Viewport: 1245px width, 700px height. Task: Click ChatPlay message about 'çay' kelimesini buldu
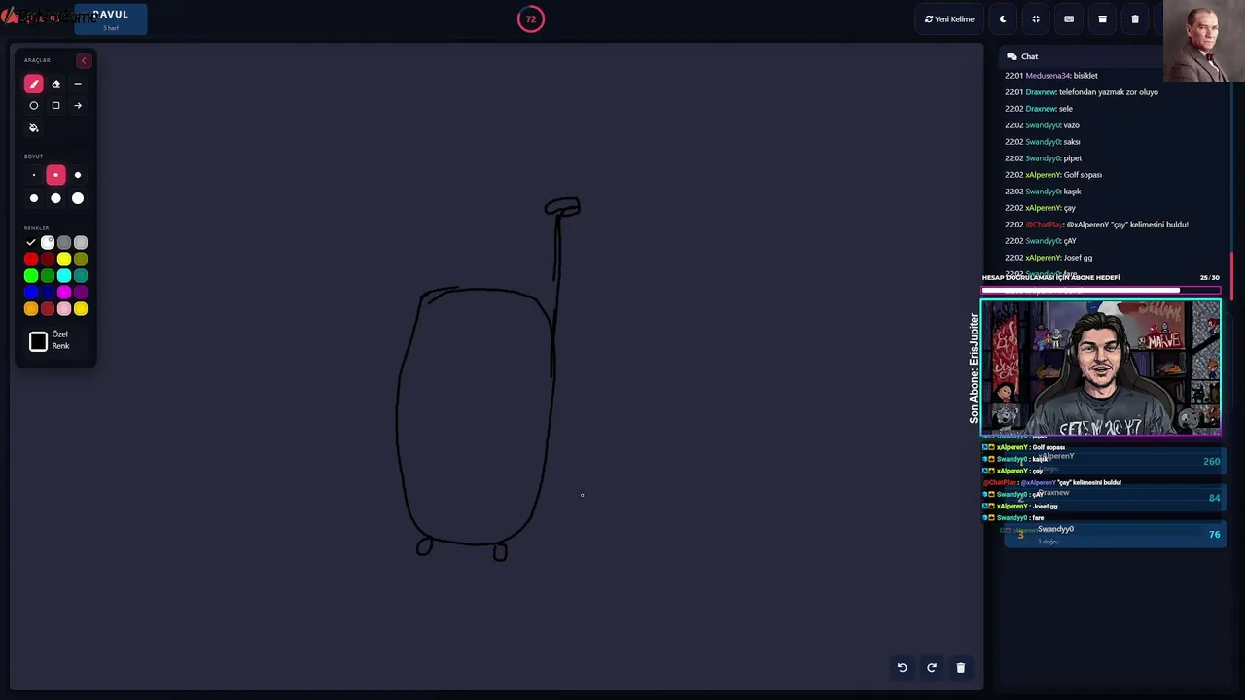point(1097,225)
